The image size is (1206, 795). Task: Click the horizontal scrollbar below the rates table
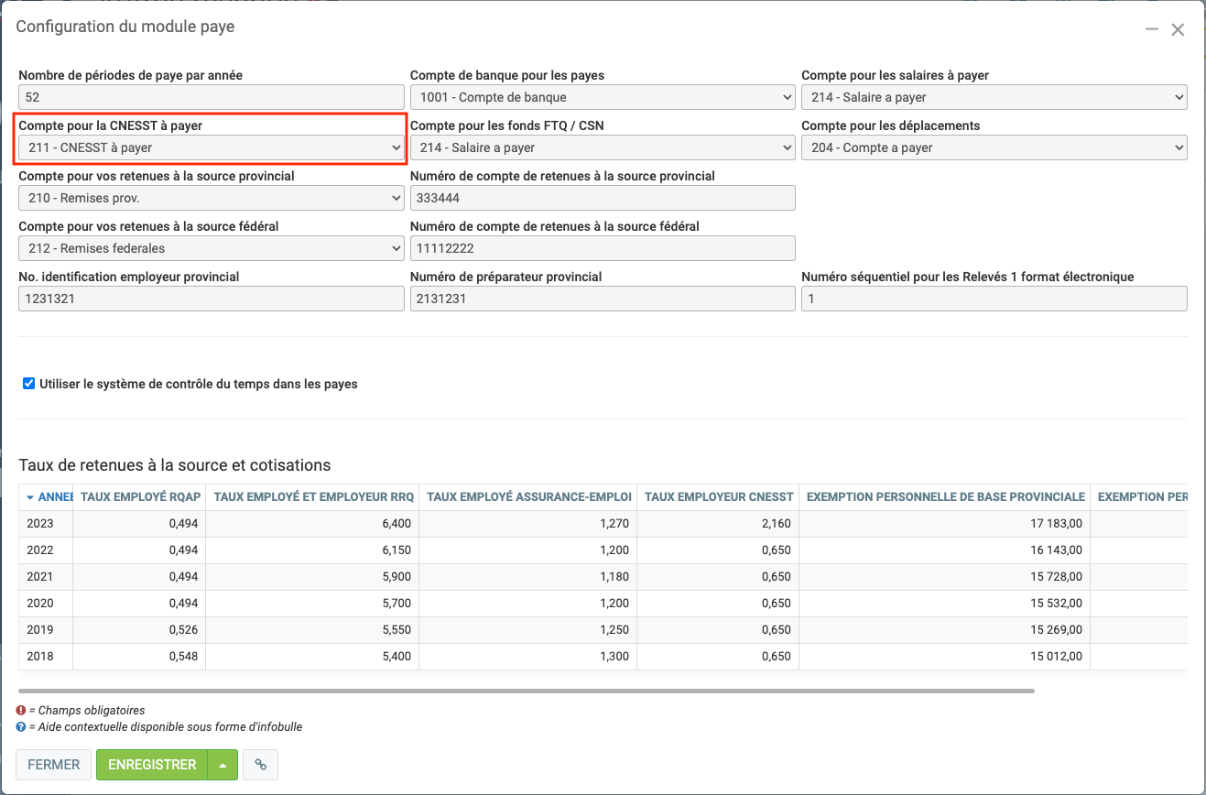(x=526, y=691)
